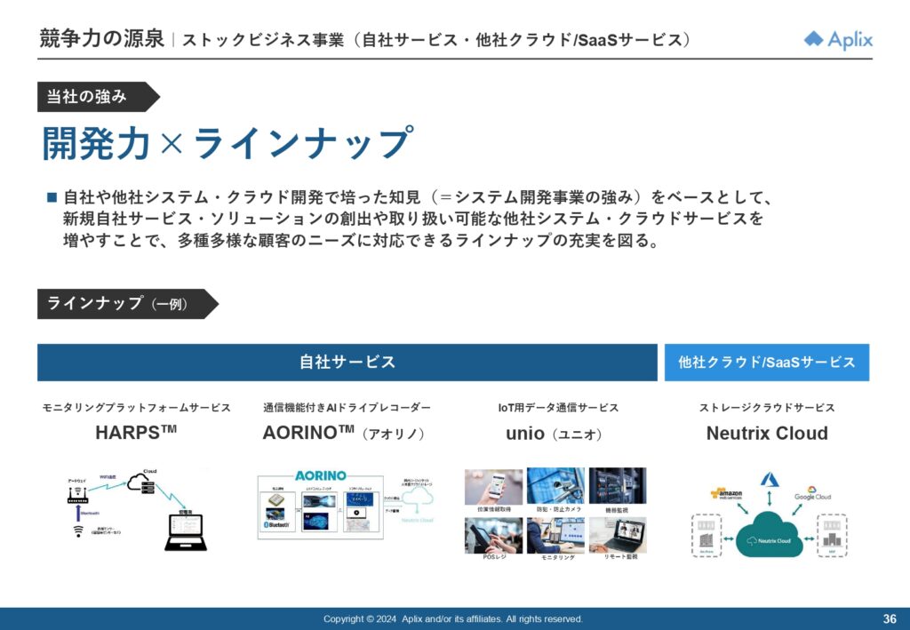Click the 他社クラウド/SaaSサービス header
Screen dimensions: 910x630
(x=767, y=362)
